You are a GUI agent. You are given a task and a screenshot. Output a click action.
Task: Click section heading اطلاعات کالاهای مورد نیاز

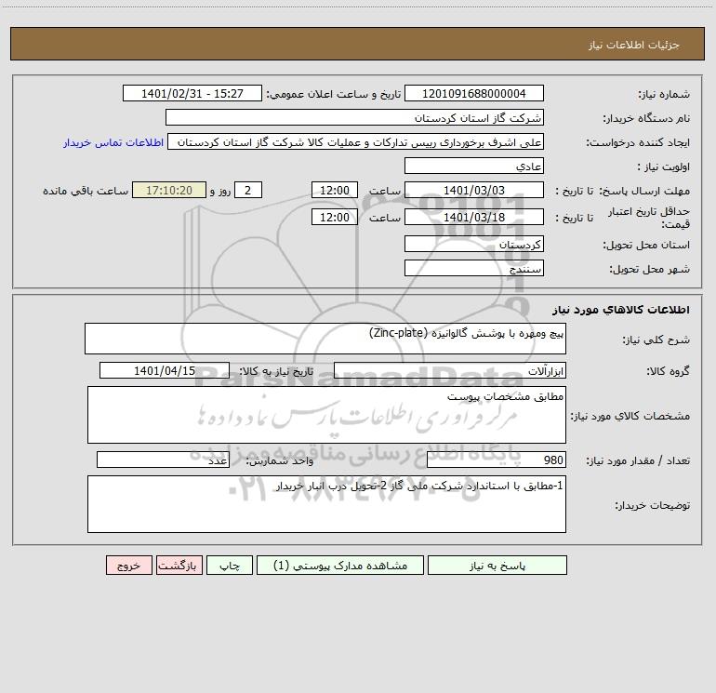tap(621, 309)
